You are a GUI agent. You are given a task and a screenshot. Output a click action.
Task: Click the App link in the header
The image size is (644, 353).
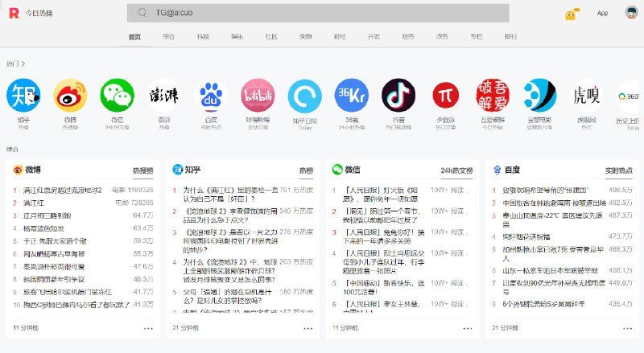click(x=602, y=14)
